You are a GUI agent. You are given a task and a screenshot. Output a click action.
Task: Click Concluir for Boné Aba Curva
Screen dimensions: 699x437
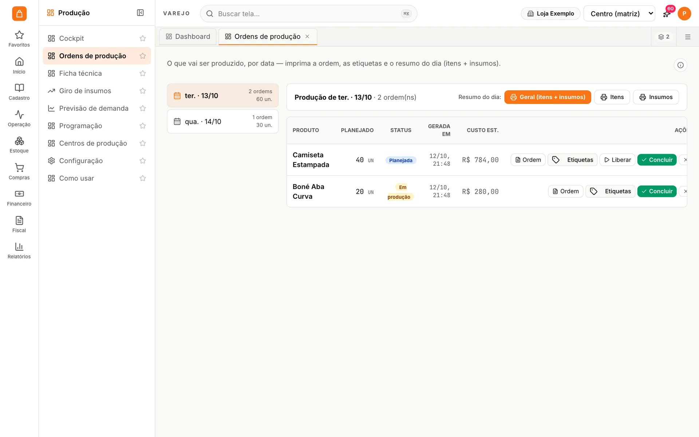[657, 191]
